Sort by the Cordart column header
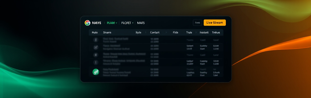This screenshot has height=98, width=311. click(x=155, y=33)
